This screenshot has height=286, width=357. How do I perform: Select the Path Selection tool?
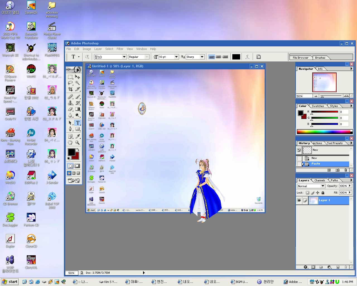(70, 123)
